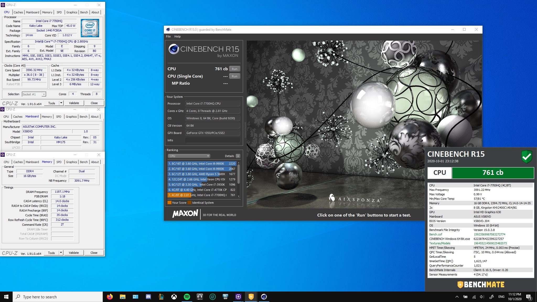The image size is (537, 302).
Task: Click Tools button in bottom CPU-Z window
Action: [51, 253]
